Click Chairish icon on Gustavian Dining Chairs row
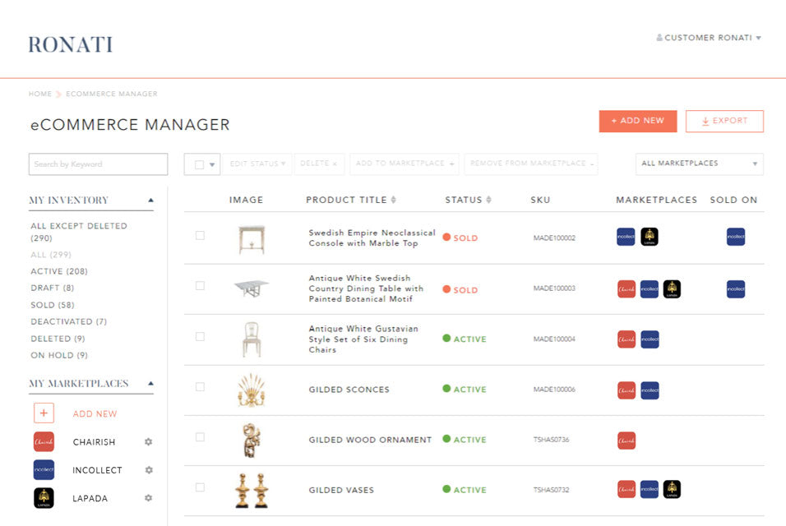Viewport: 786px width, 526px height. (626, 339)
